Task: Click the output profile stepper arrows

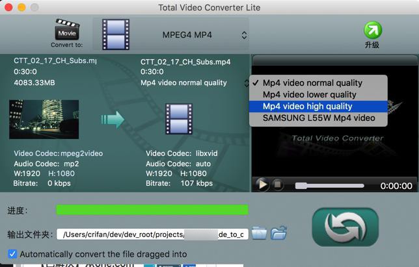Action: tap(247, 83)
